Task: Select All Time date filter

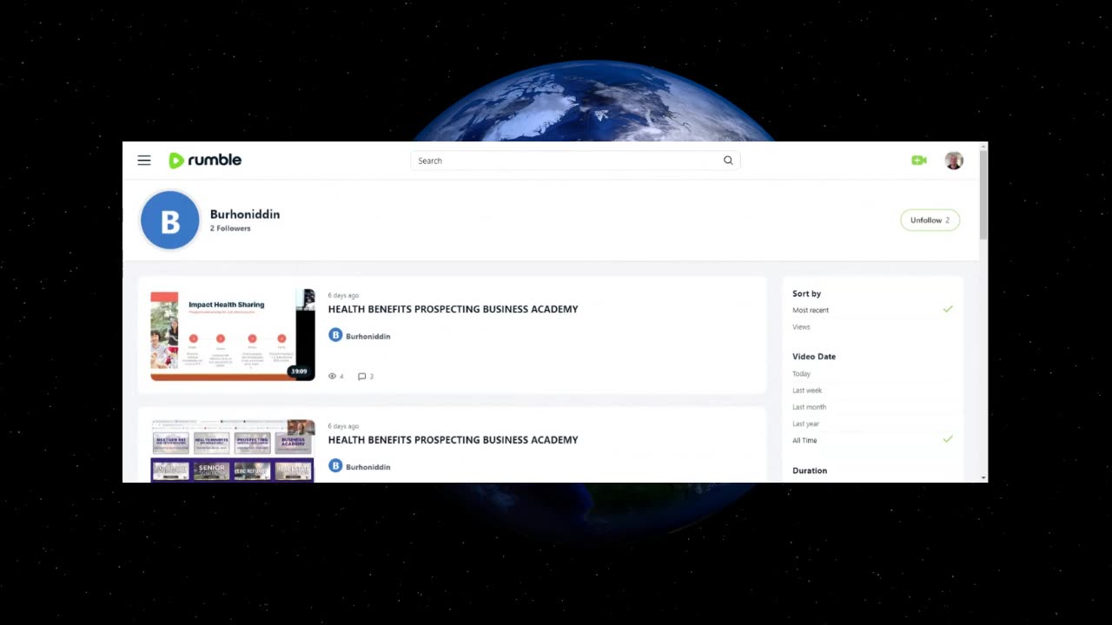Action: [804, 441]
